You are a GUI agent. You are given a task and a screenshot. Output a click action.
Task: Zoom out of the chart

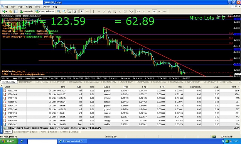click(x=64, y=12)
